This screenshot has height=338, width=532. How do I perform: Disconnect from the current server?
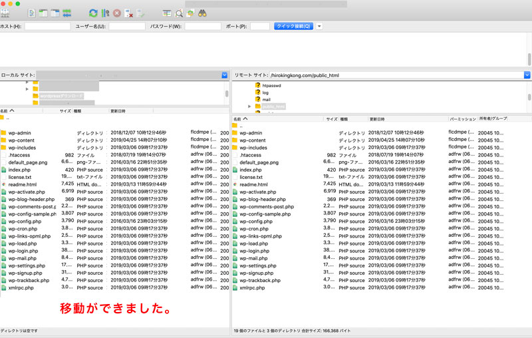pyautogui.click(x=128, y=13)
